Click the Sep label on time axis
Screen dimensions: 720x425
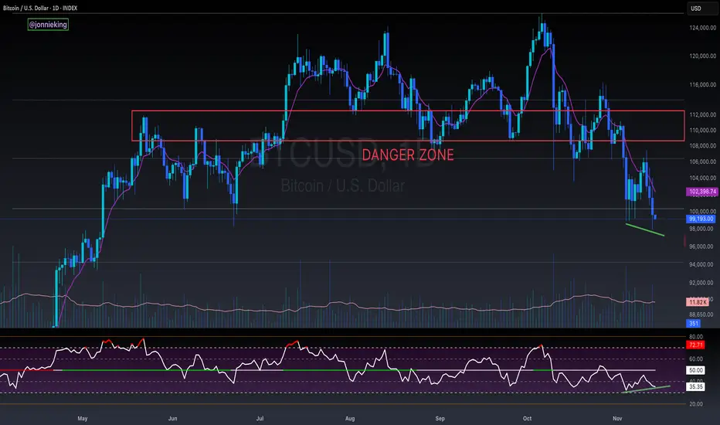pos(440,419)
